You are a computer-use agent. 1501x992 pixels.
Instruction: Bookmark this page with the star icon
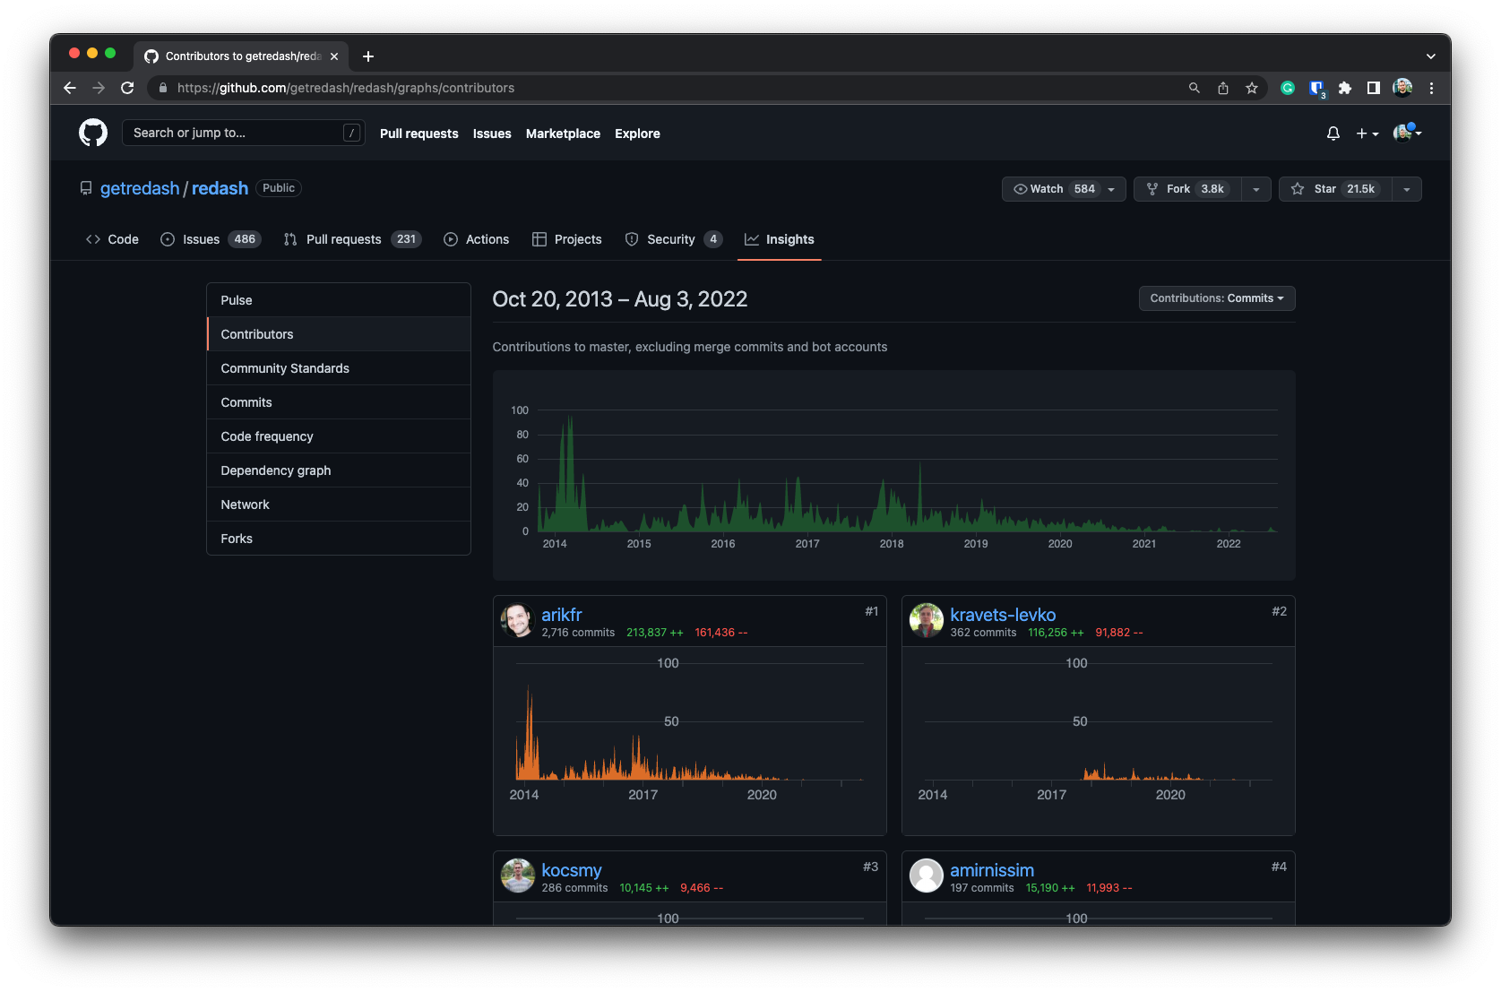click(1252, 88)
